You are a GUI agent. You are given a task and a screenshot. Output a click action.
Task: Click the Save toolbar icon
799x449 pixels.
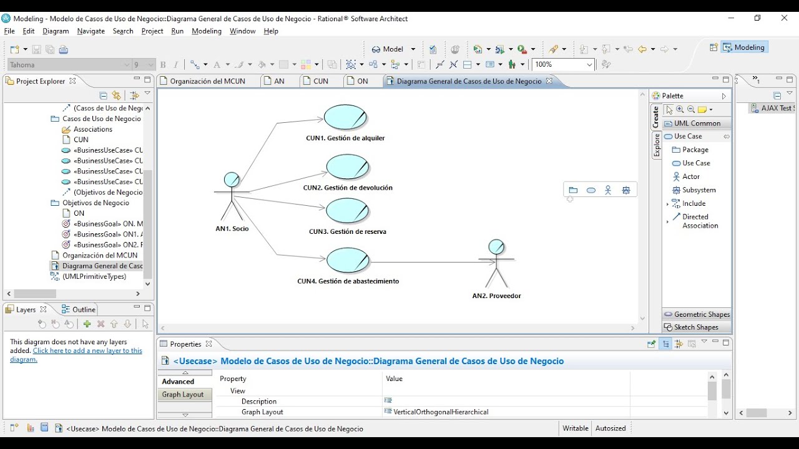36,49
